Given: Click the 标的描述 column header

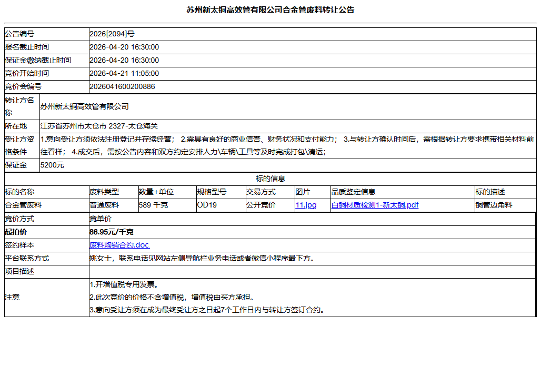Looking at the screenshot, I should coord(490,192).
